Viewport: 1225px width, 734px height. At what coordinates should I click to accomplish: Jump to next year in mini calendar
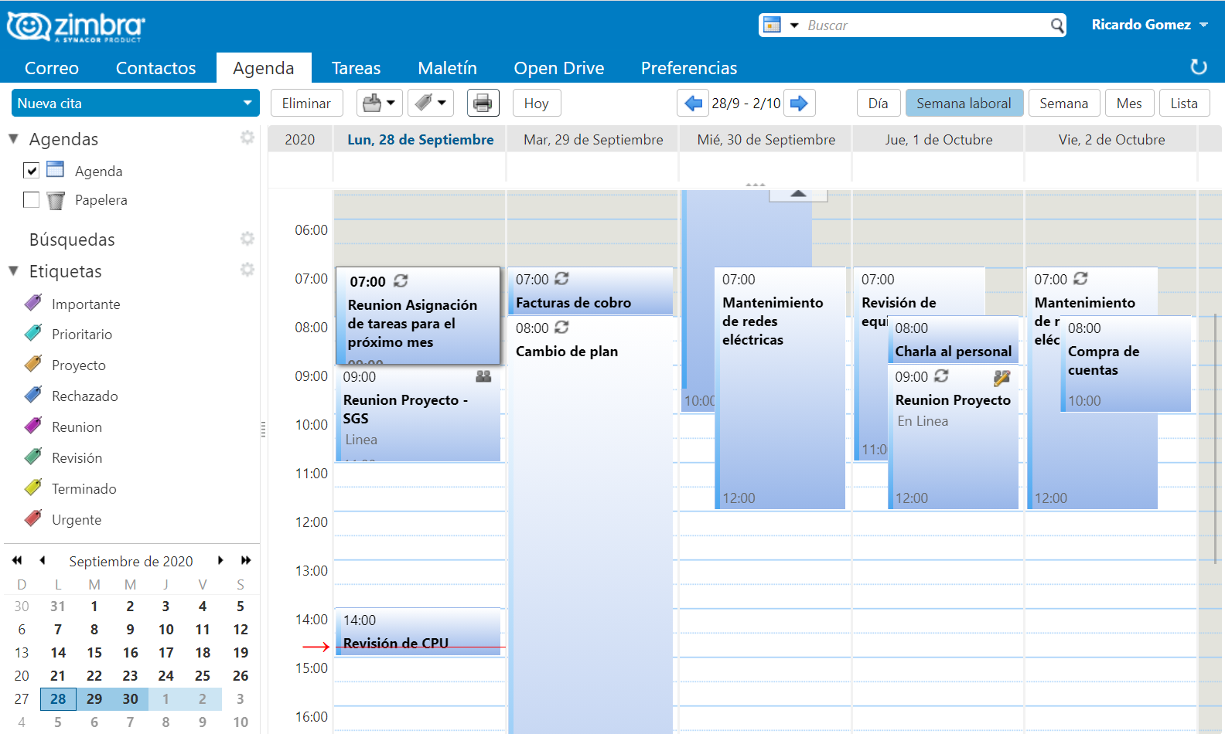click(x=246, y=560)
